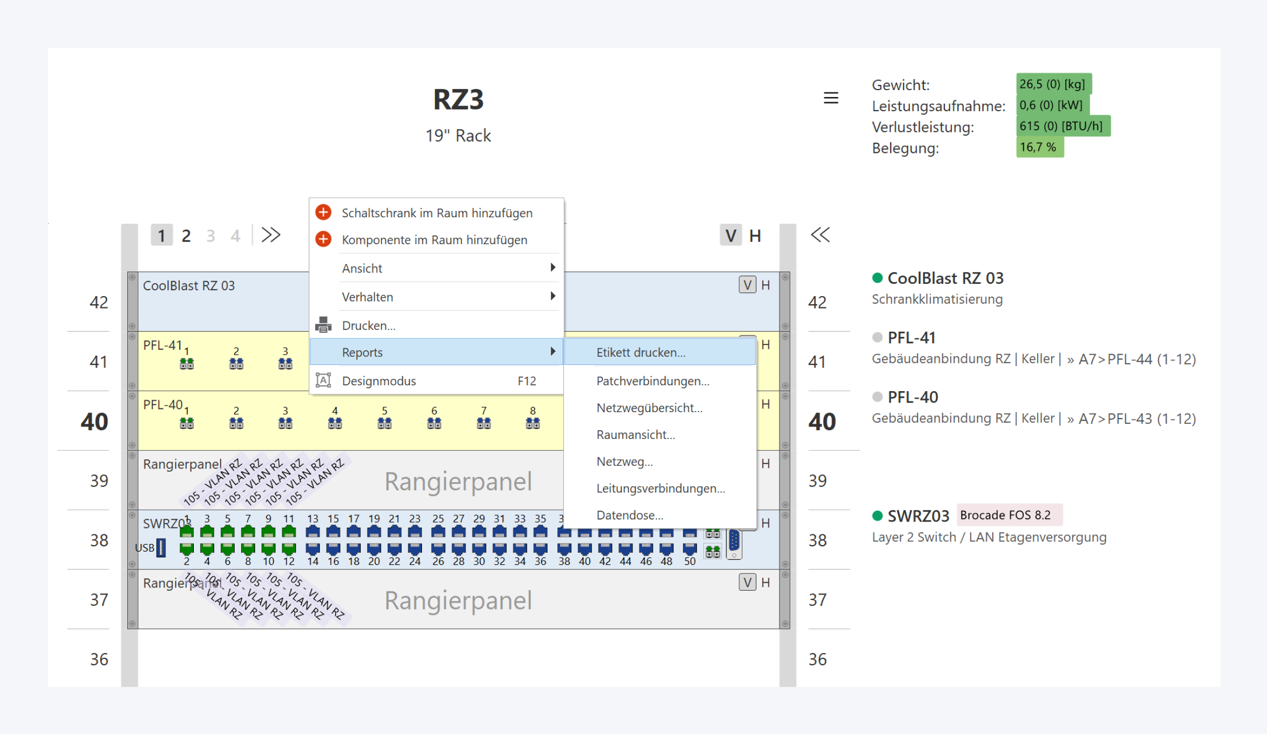Click the printer icon next to Drucken
The image size is (1267, 734).
click(323, 325)
